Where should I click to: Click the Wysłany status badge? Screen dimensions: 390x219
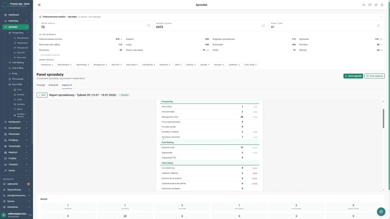(124, 95)
